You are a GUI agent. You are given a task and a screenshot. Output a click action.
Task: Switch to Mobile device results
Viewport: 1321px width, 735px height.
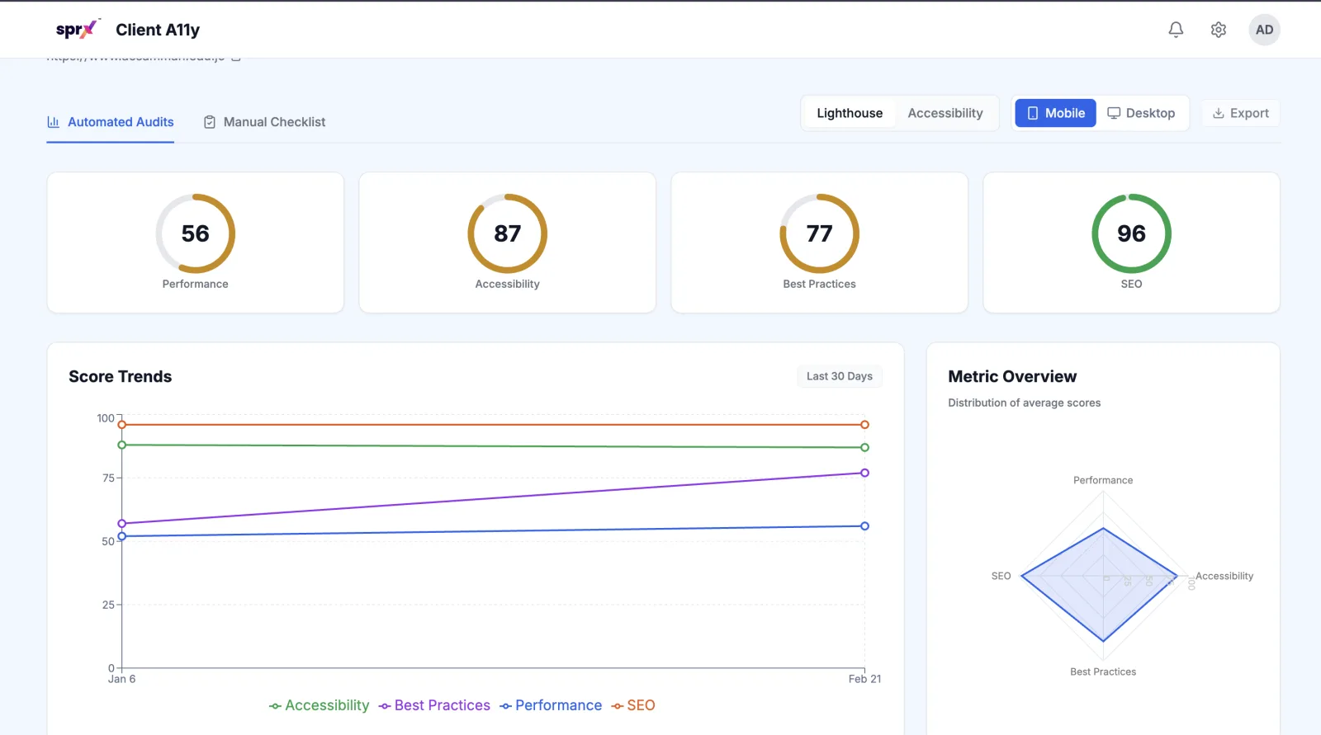[1055, 113]
